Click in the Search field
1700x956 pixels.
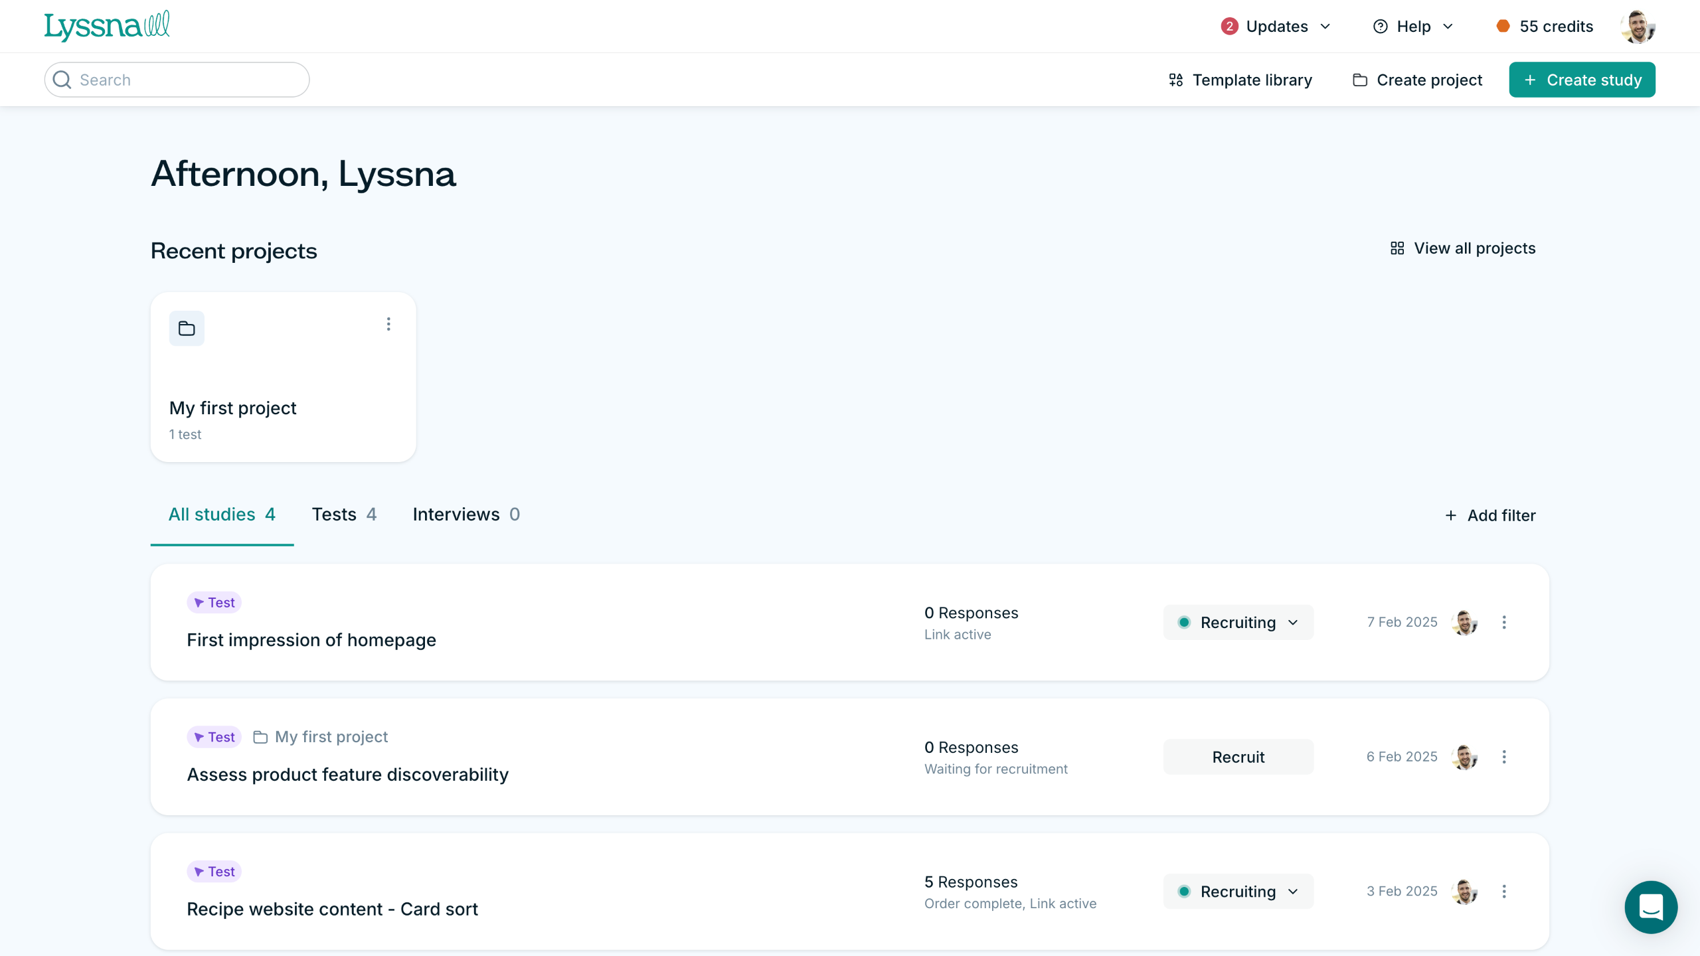[x=177, y=80]
